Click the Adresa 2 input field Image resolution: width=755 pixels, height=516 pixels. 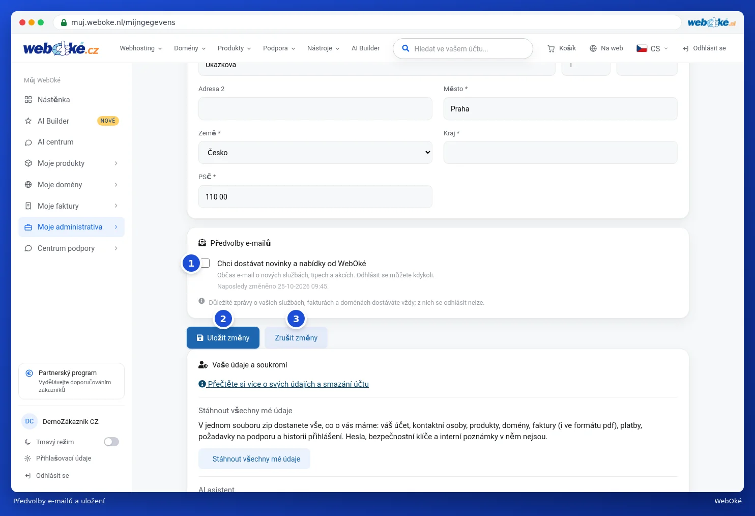pyautogui.click(x=315, y=109)
